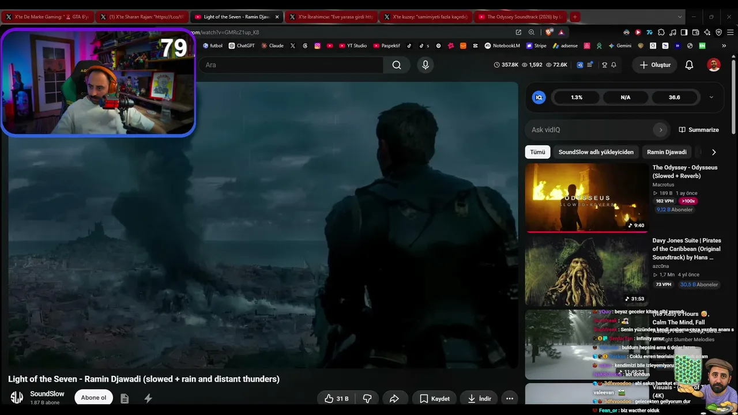Close the Light of the Seven tab

(x=277, y=17)
